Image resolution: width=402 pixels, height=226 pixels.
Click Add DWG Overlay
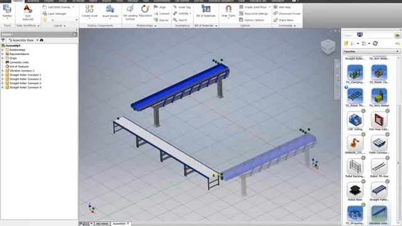(58, 7)
